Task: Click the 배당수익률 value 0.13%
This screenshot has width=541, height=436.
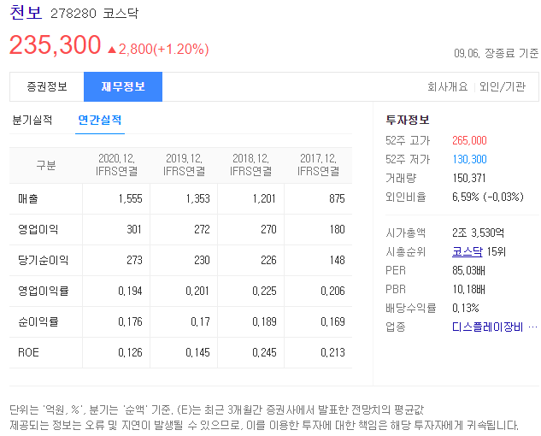Action: (466, 308)
